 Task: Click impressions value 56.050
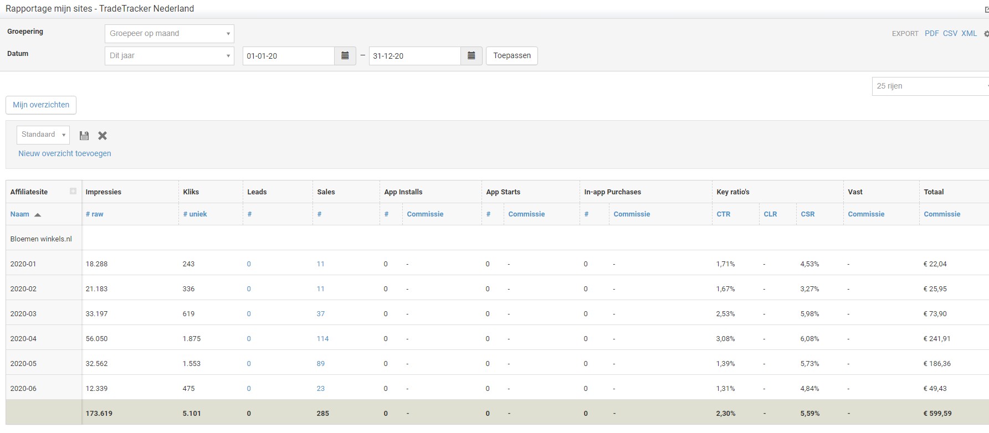coord(97,339)
